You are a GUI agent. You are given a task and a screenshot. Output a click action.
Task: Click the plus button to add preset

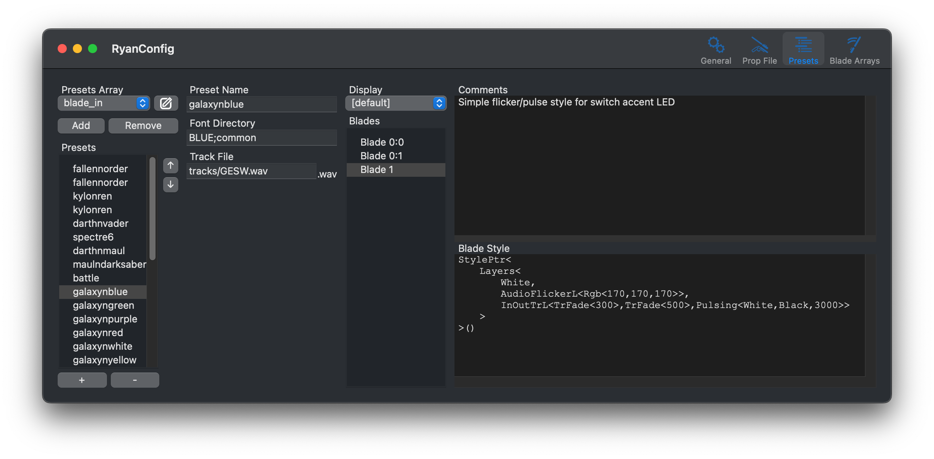[x=82, y=380]
